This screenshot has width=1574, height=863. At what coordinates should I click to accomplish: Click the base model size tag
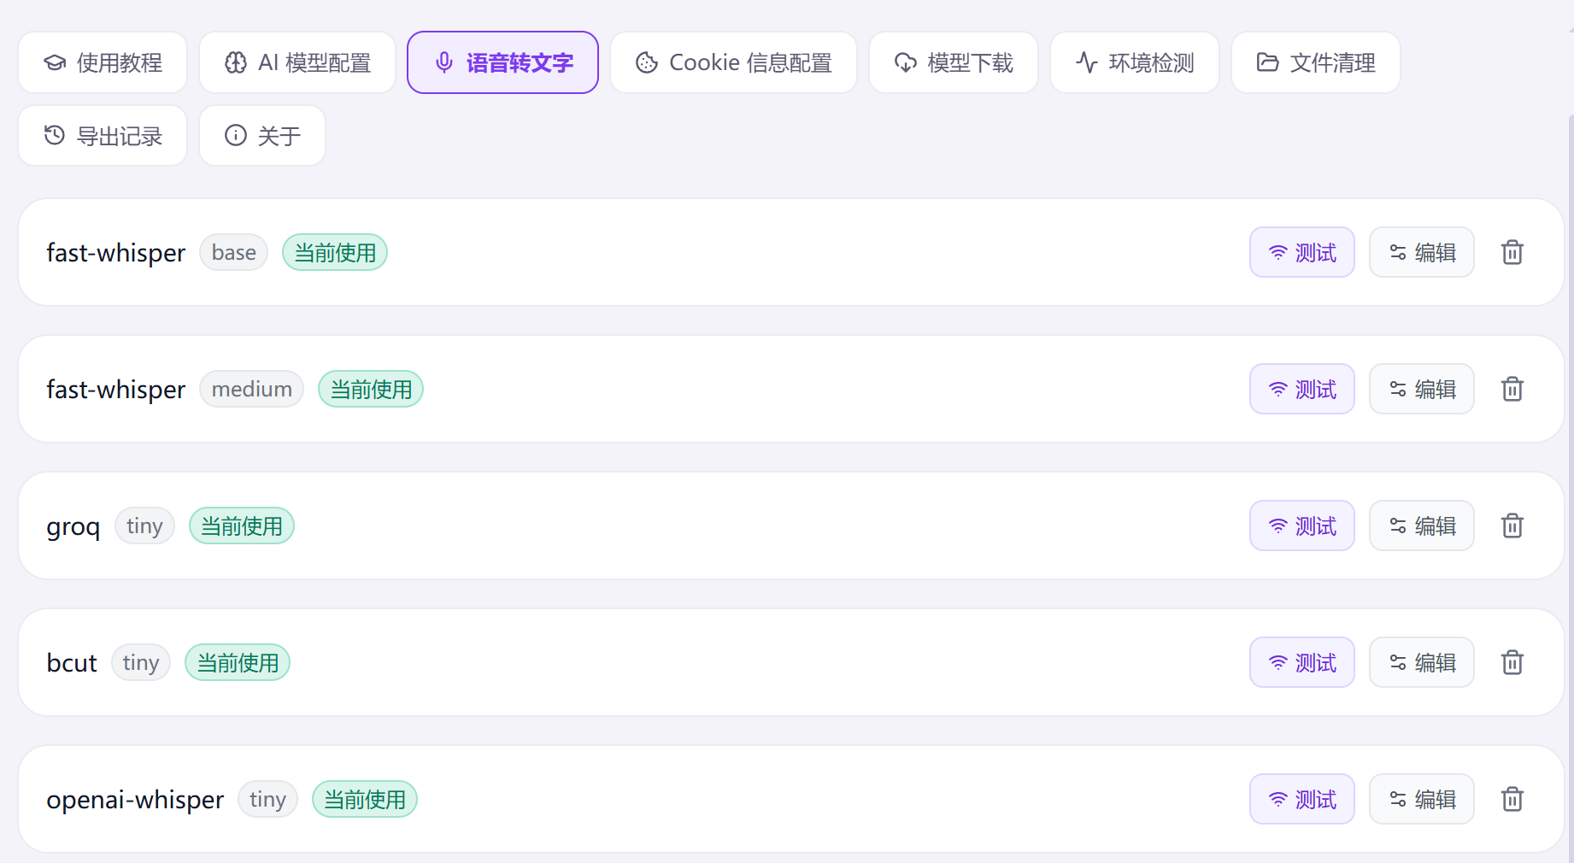pyautogui.click(x=234, y=252)
